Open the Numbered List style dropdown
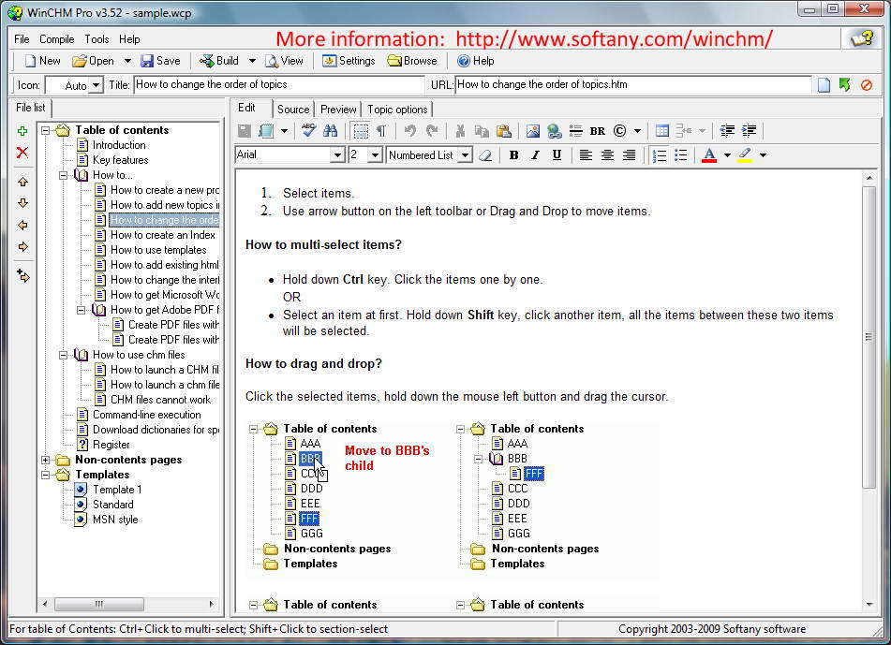 pyautogui.click(x=465, y=155)
